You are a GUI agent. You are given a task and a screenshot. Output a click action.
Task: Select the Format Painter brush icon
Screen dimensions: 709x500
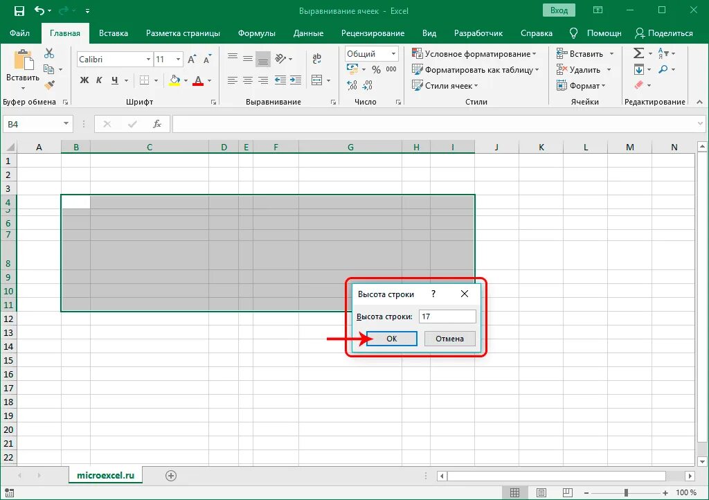tap(49, 84)
